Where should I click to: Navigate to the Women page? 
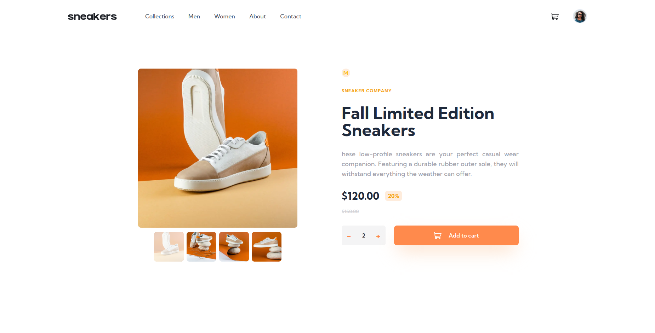click(x=224, y=16)
